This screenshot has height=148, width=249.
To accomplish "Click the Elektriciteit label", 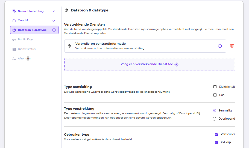I will click(x=227, y=87).
